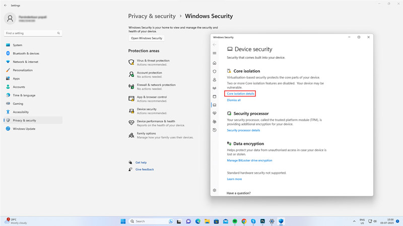The width and height of the screenshot is (403, 226).
Task: Open Virus & threat protection area
Action: pos(149,62)
